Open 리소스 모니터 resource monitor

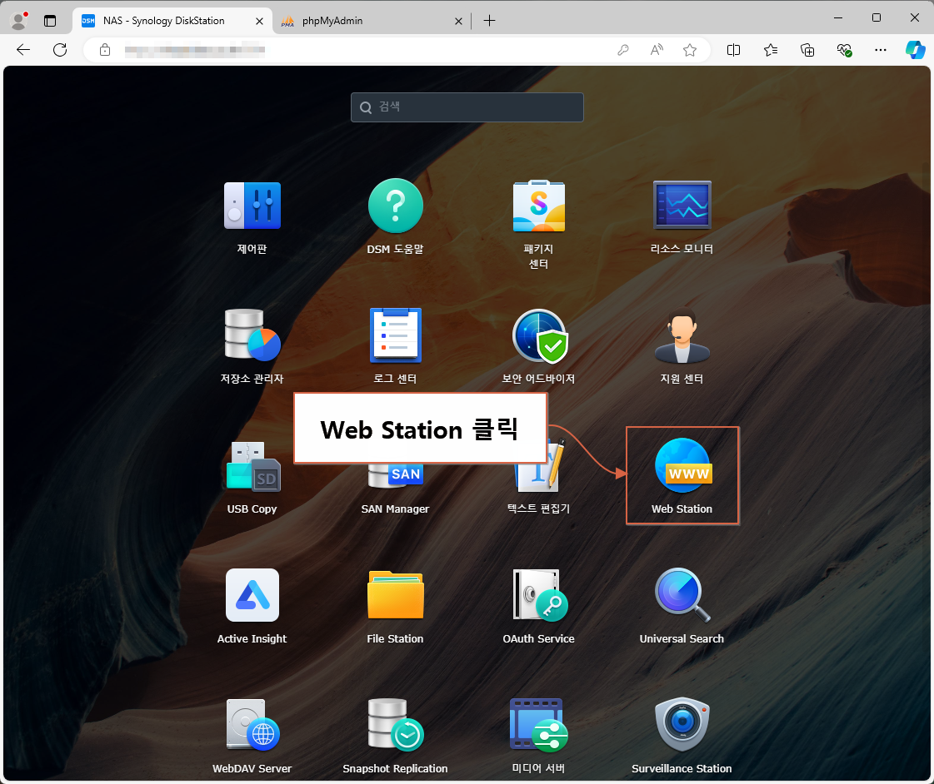point(682,206)
